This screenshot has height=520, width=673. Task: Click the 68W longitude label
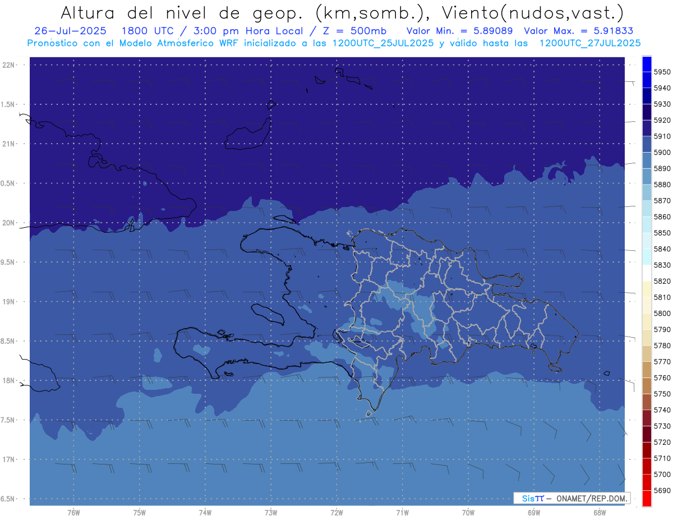pos(600,513)
